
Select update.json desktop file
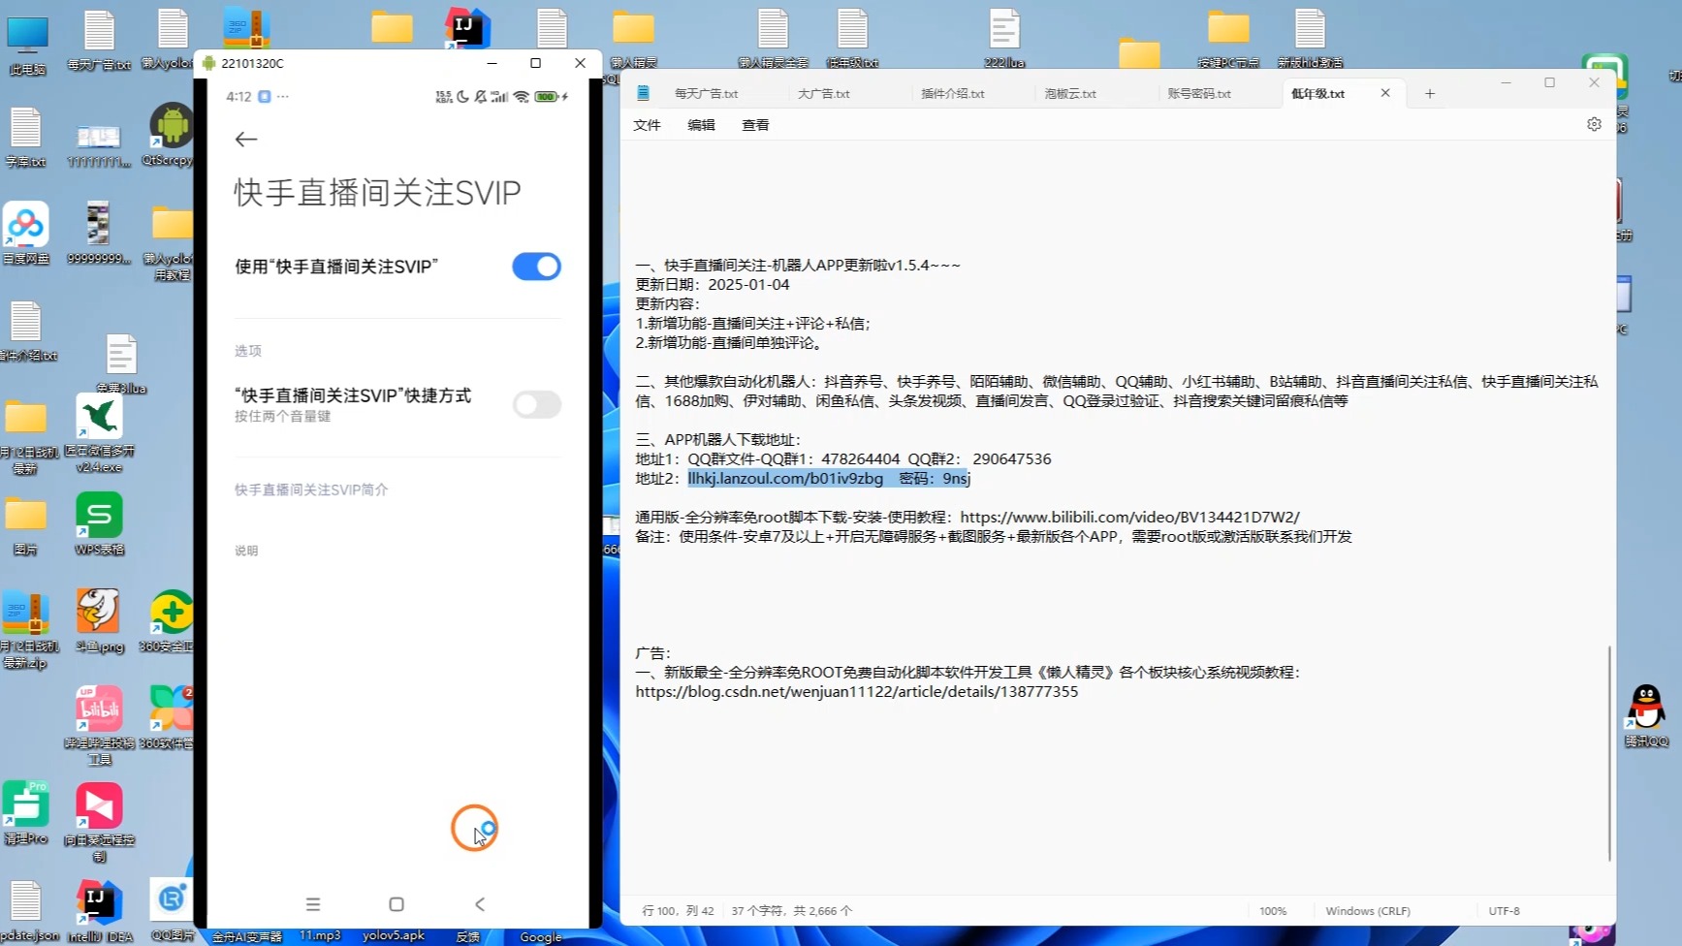coord(25,911)
